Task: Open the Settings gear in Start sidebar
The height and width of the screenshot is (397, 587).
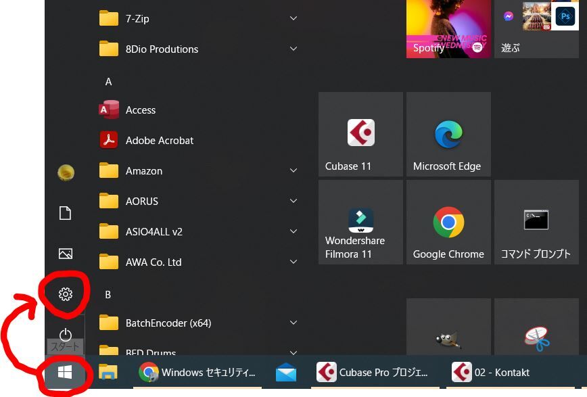Action: pyautogui.click(x=66, y=294)
